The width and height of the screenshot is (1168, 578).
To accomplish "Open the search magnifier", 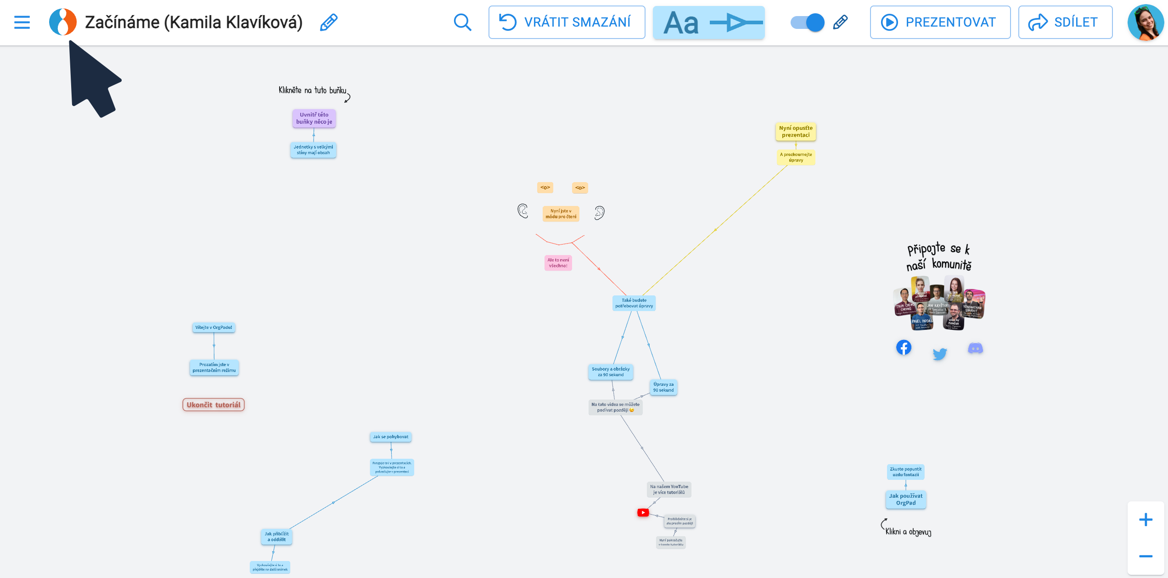I will [462, 22].
